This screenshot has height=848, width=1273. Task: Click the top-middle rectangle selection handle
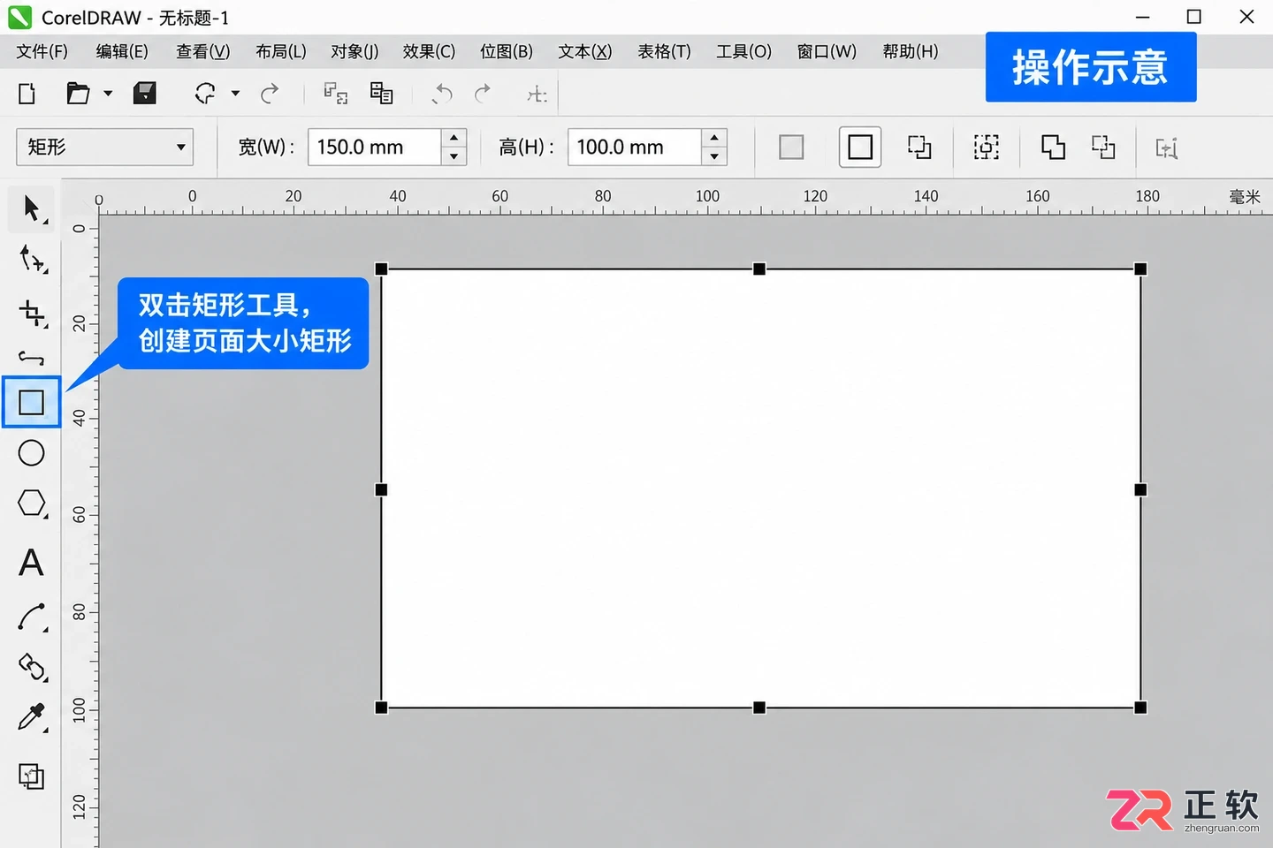click(x=759, y=269)
